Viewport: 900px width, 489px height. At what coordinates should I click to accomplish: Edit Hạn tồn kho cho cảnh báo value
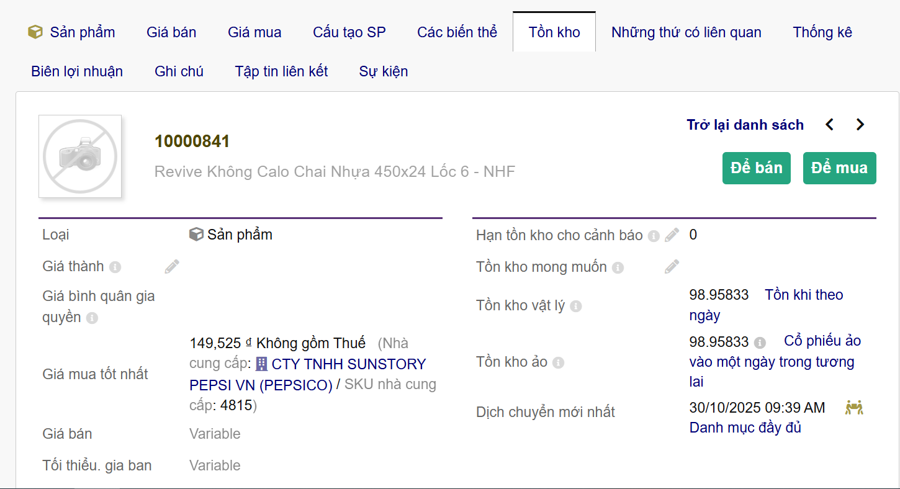tap(672, 235)
